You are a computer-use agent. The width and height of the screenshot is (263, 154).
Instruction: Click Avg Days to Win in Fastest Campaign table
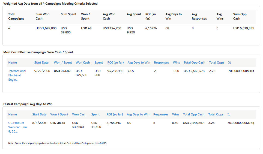tap(138, 114)
